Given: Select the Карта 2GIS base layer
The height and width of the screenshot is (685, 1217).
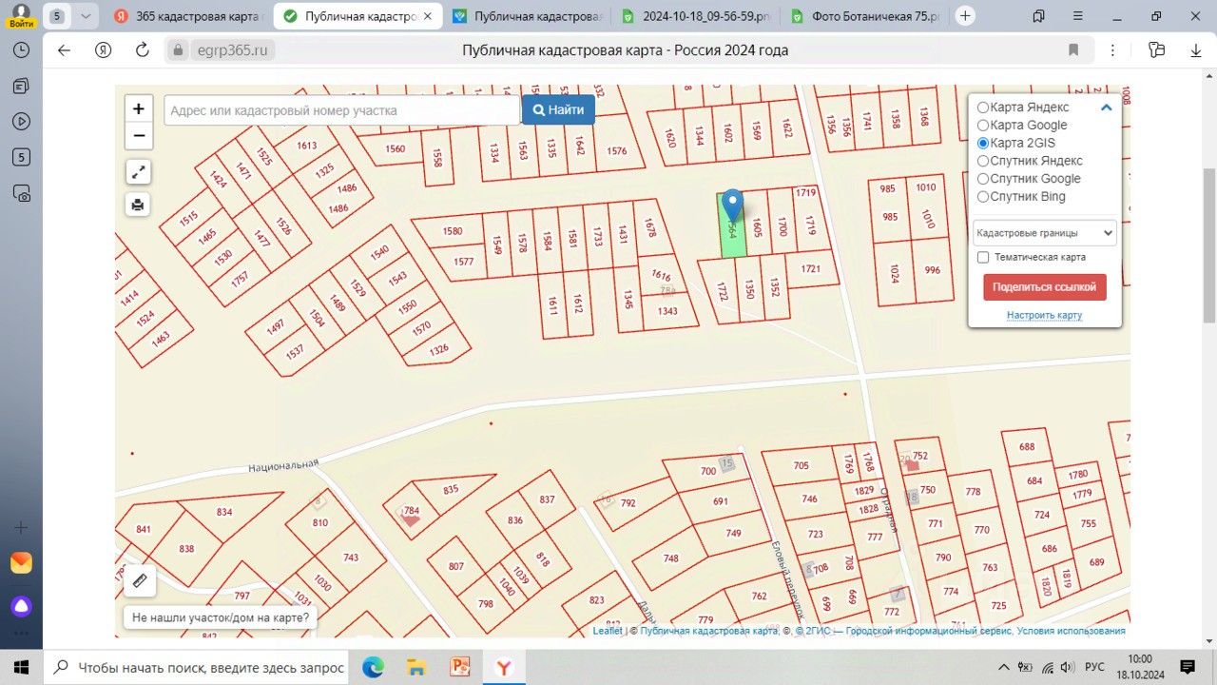Looking at the screenshot, I should pyautogui.click(x=983, y=143).
